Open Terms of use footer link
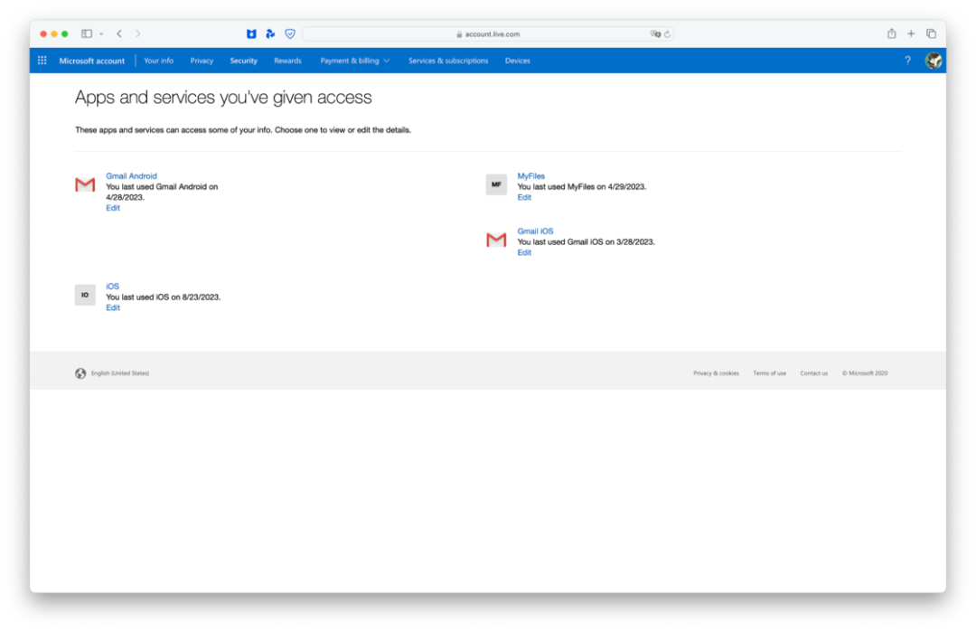This screenshot has width=976, height=632. 769,373
